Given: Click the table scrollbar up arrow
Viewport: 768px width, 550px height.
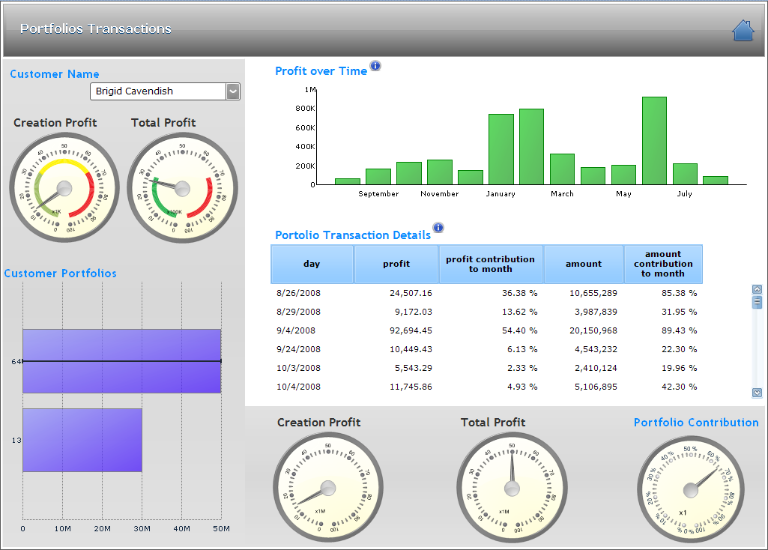Looking at the screenshot, I should coord(758,289).
